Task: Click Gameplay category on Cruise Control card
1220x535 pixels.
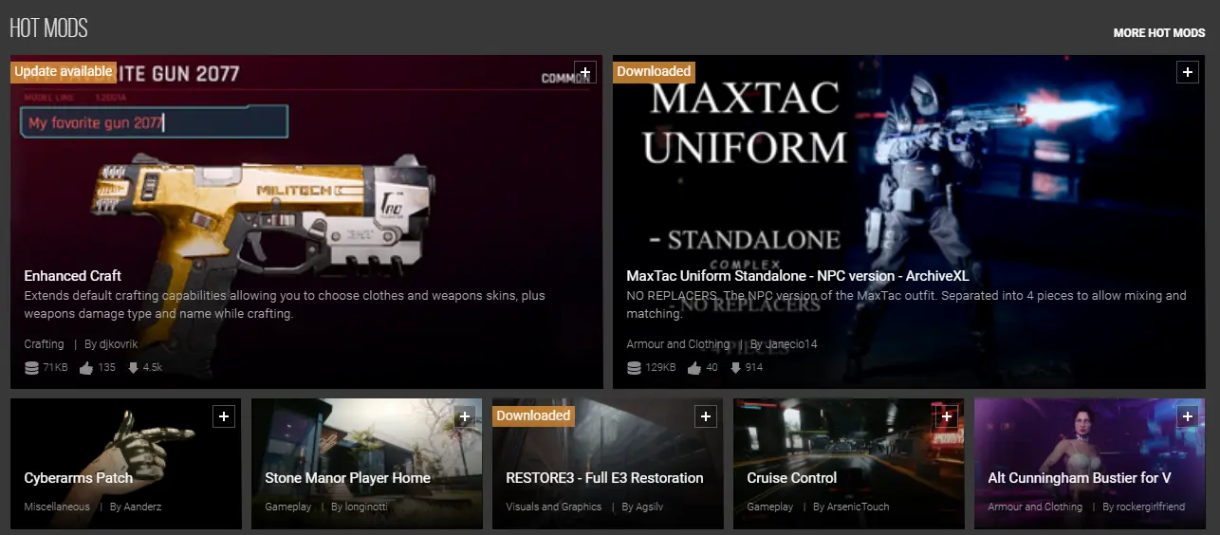Action: 770,507
